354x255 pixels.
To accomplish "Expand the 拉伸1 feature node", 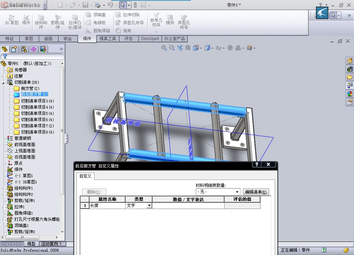I will click(x=3, y=207).
